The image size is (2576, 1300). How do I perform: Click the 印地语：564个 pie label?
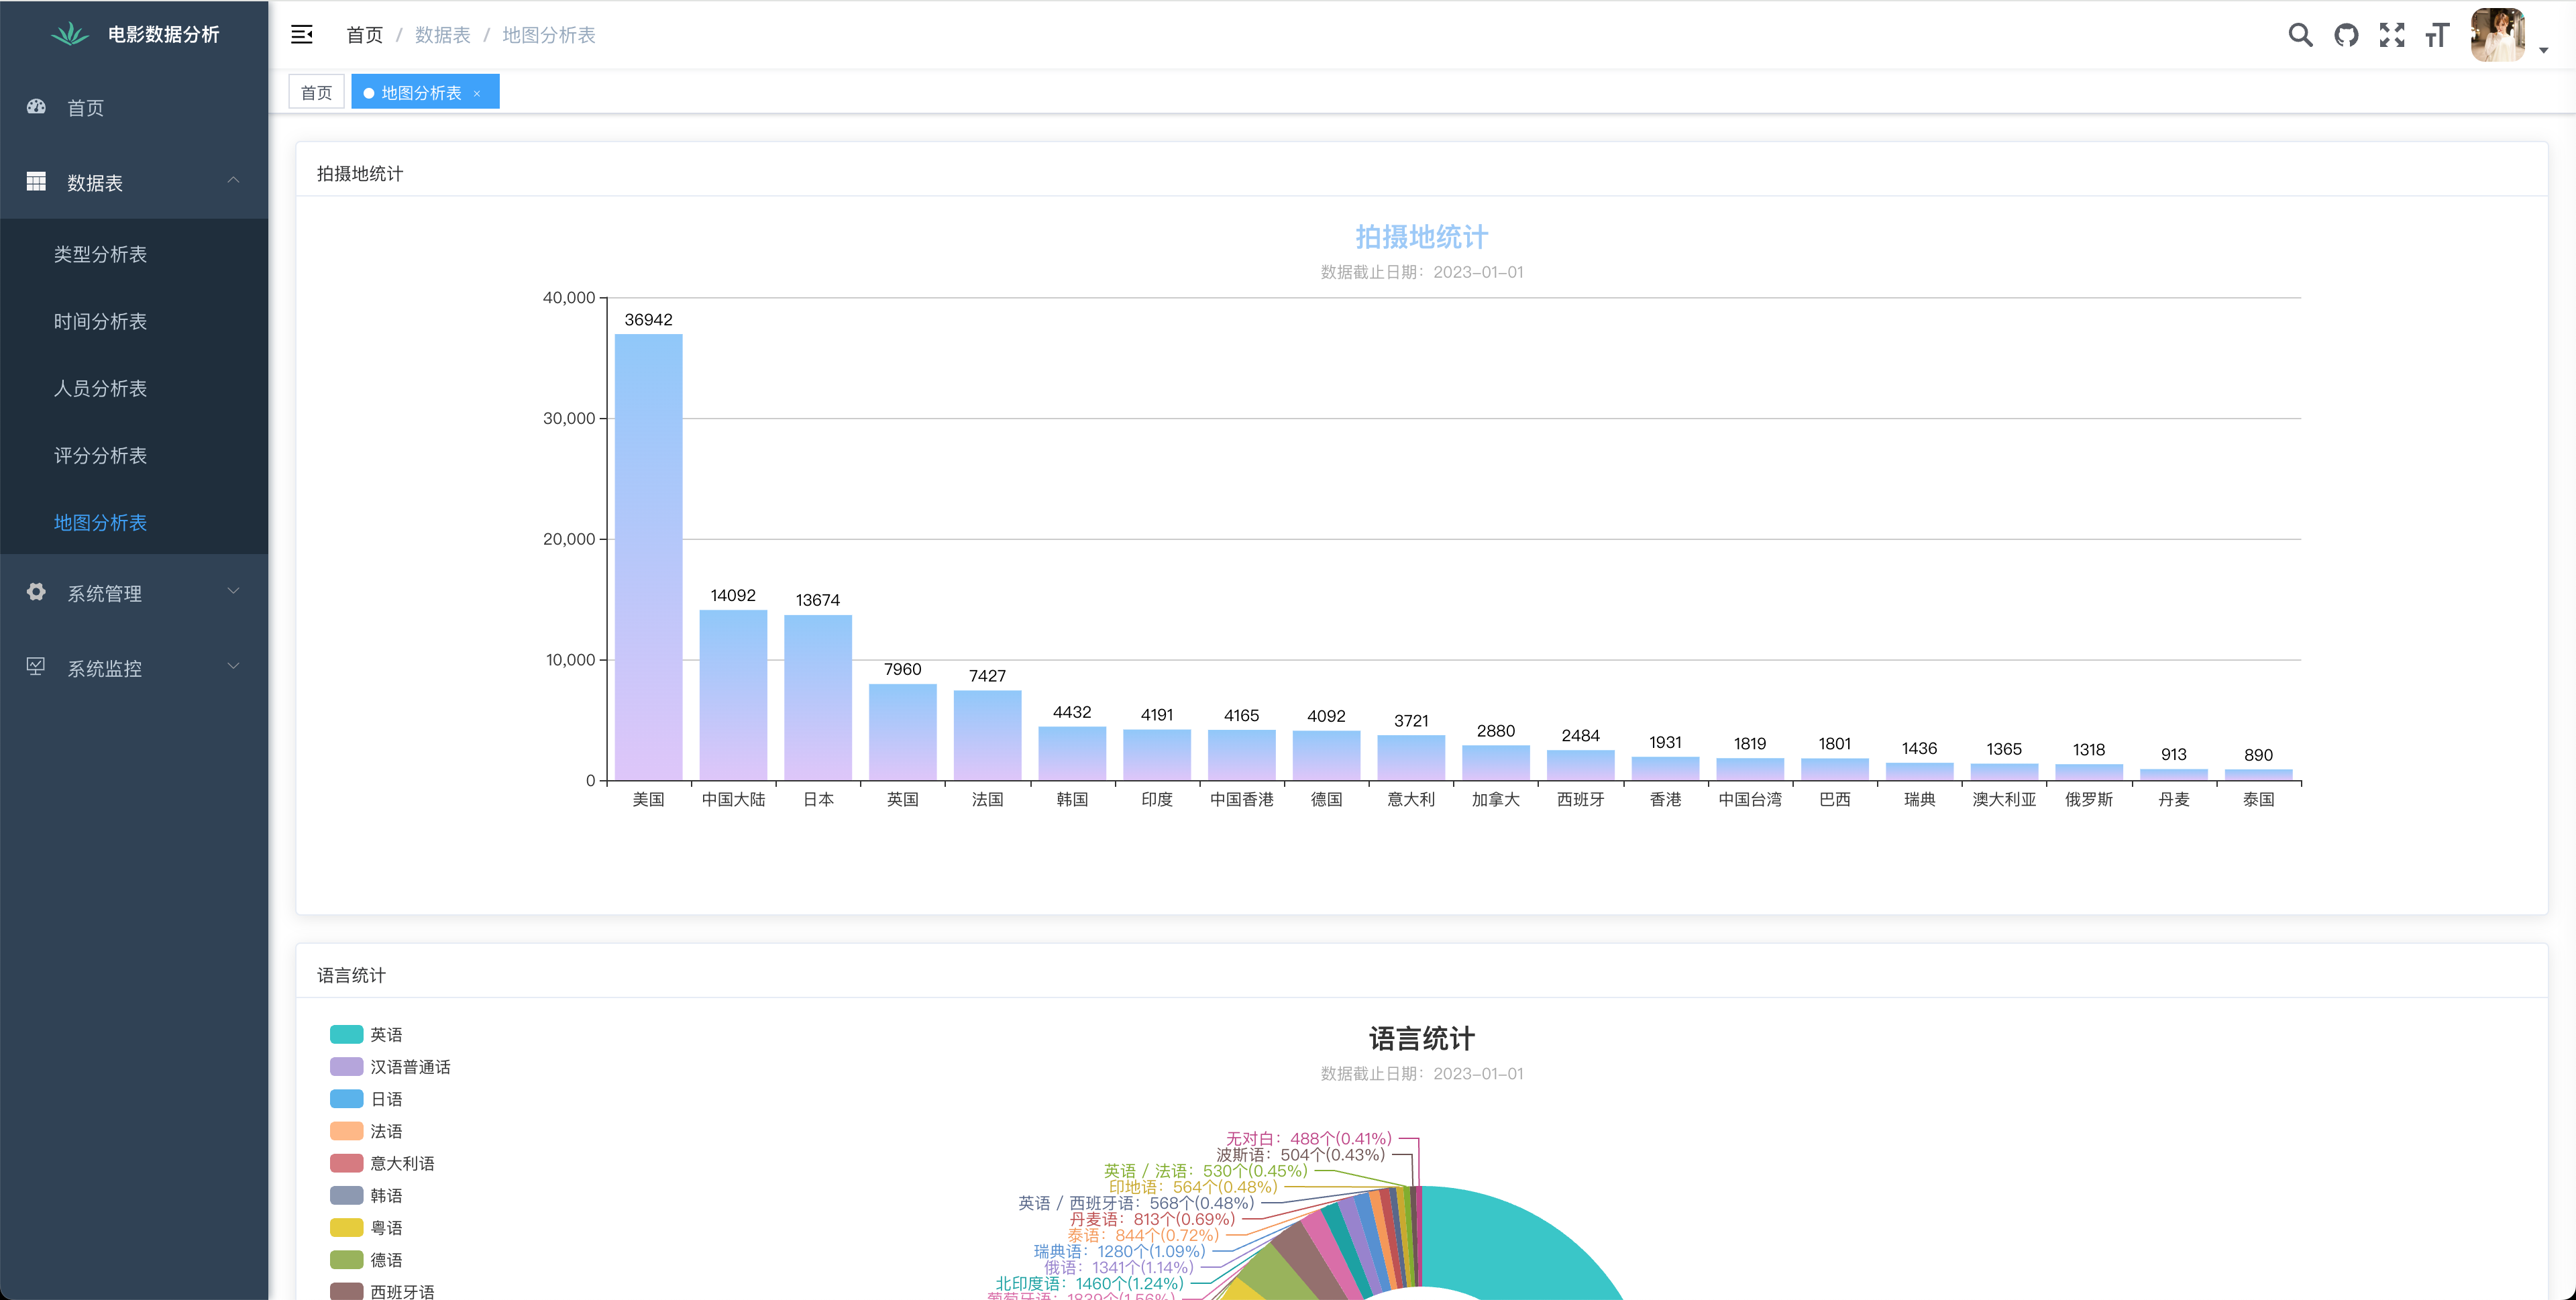[x=1192, y=1187]
